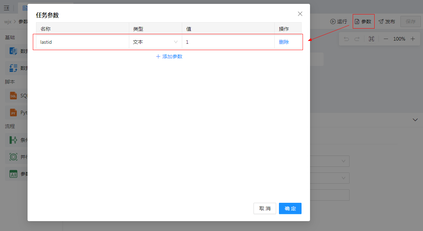The height and width of the screenshot is (231, 423).
Task: Click the redo arrow icon
Action: pyautogui.click(x=357, y=39)
